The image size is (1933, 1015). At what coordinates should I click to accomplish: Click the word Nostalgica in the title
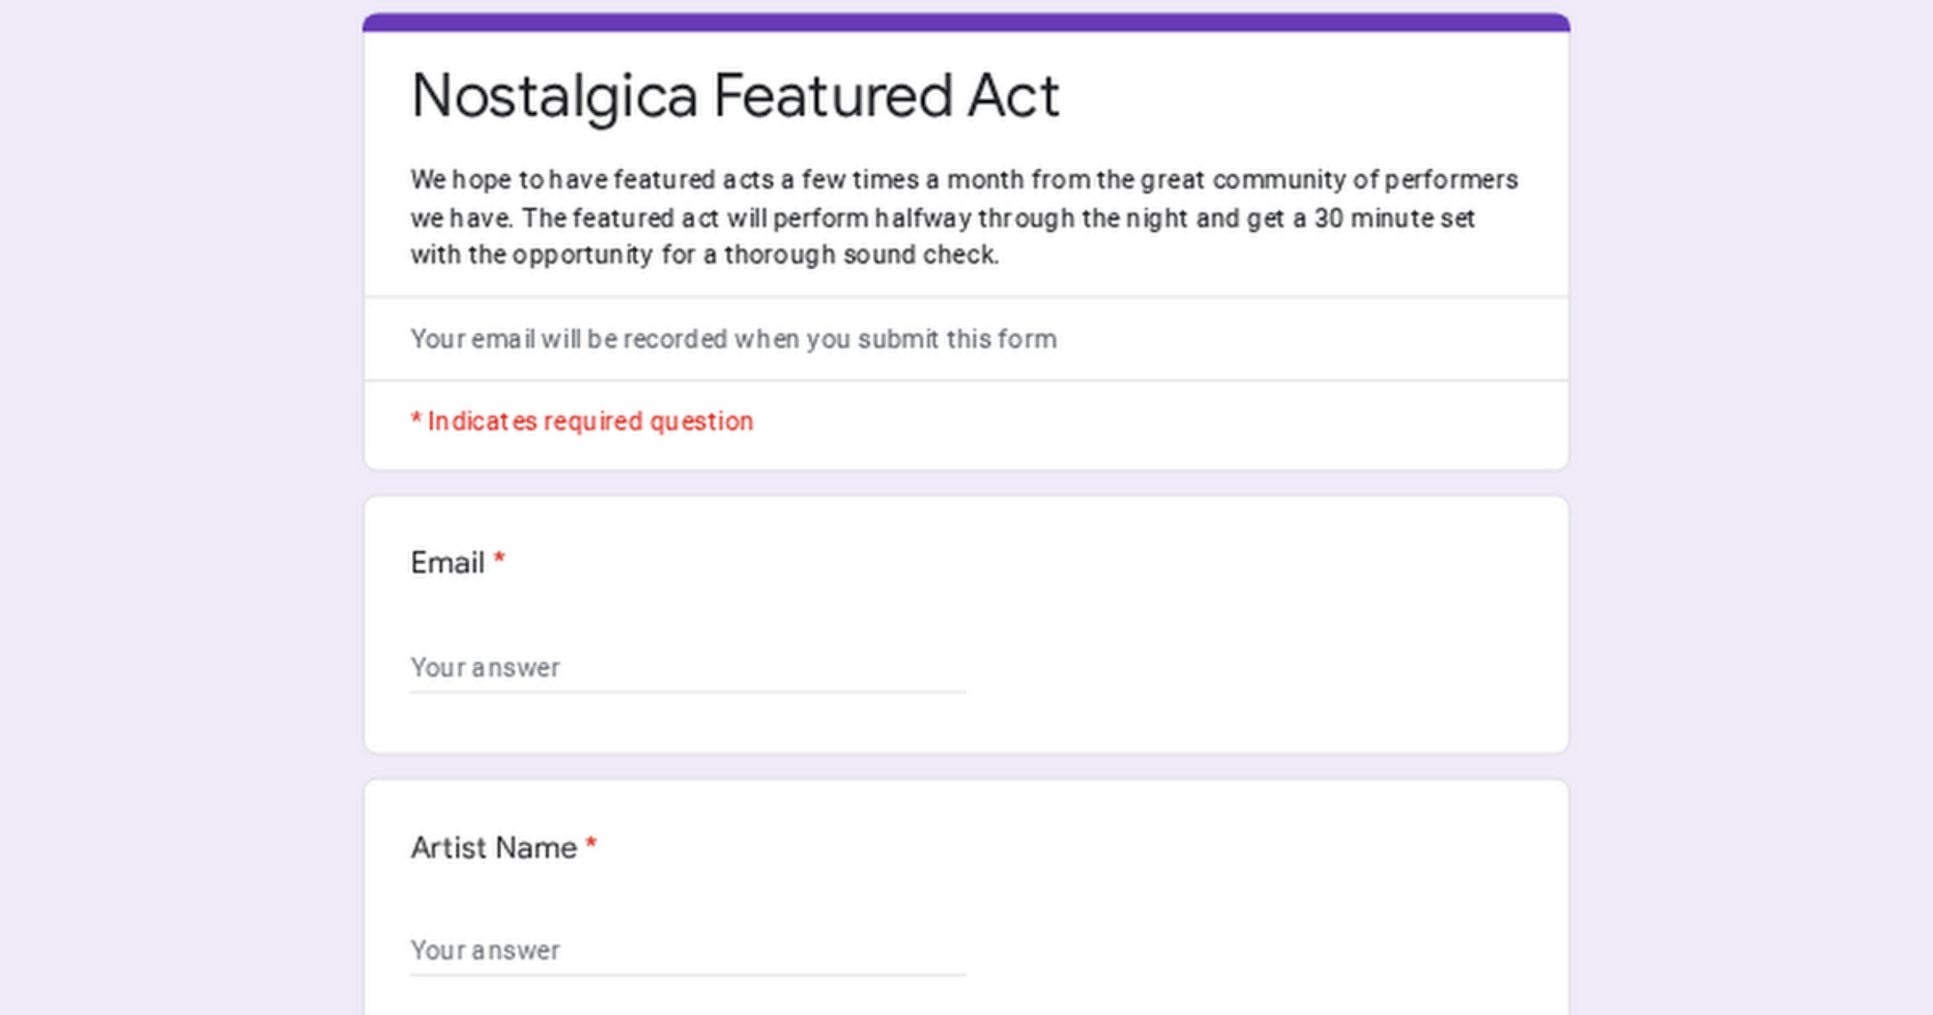pos(554,97)
